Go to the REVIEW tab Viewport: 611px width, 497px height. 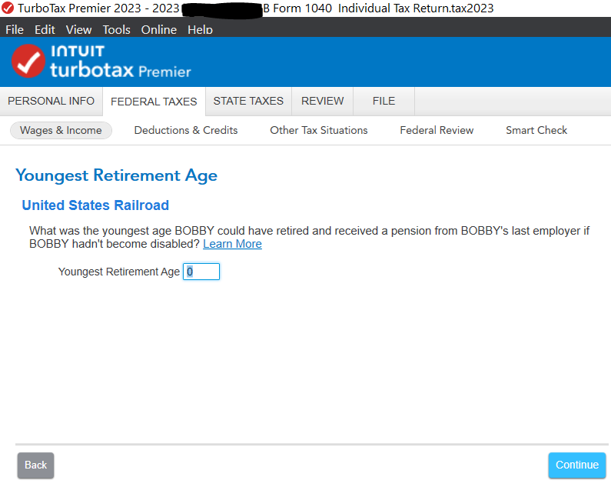(322, 102)
